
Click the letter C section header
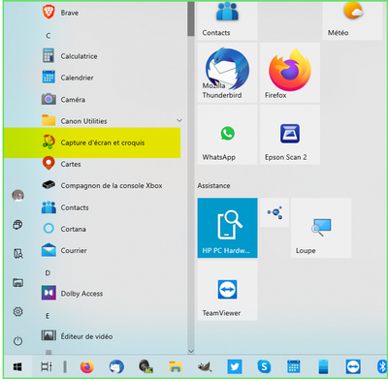tap(48, 36)
